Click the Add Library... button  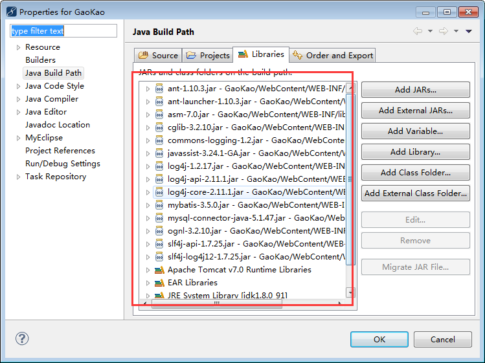(x=416, y=152)
